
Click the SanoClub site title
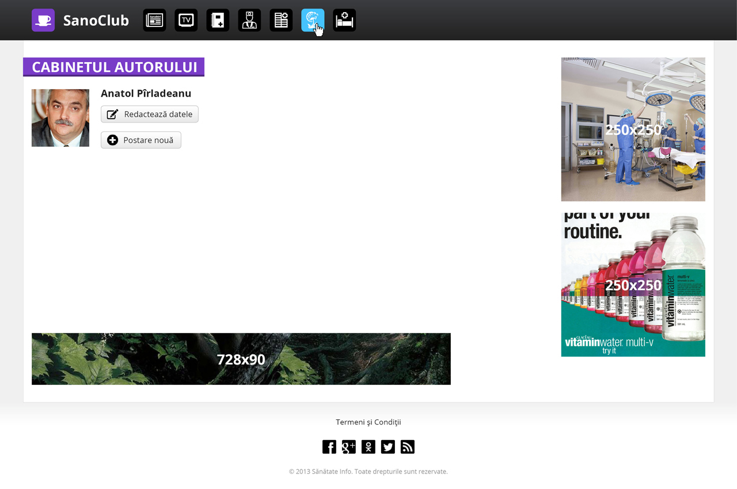[96, 20]
